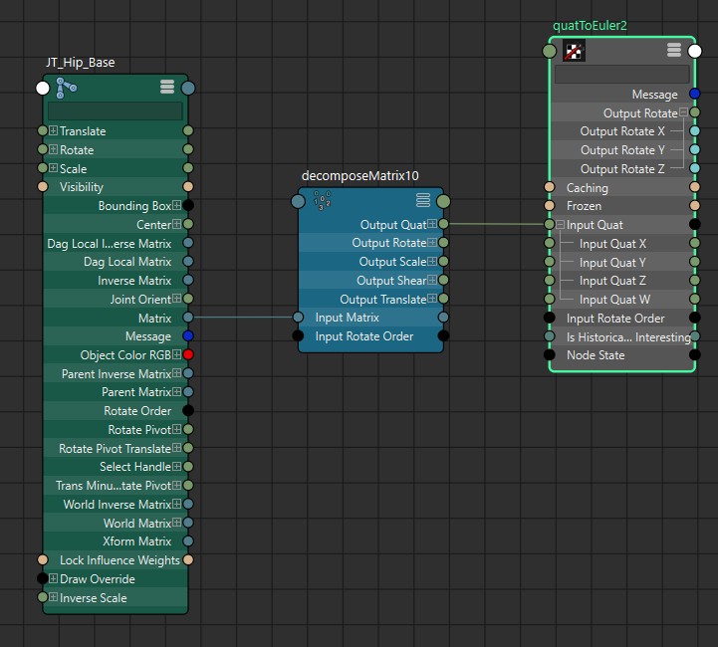Click the Input Rotate Order input port on decomposeMatrix10
This screenshot has height=647, width=718.
point(298,335)
